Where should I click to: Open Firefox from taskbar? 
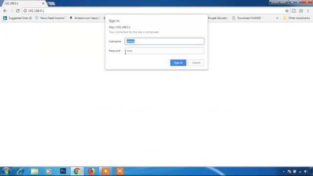(x=91, y=171)
